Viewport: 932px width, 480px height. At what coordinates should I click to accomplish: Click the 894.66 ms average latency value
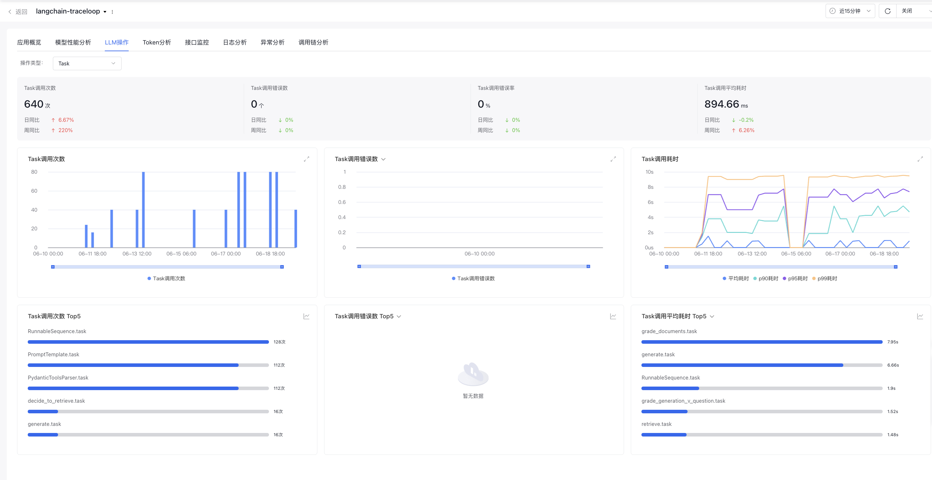tap(726, 104)
